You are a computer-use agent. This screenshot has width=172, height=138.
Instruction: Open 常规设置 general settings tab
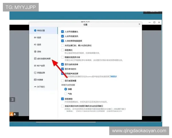(x=44, y=30)
